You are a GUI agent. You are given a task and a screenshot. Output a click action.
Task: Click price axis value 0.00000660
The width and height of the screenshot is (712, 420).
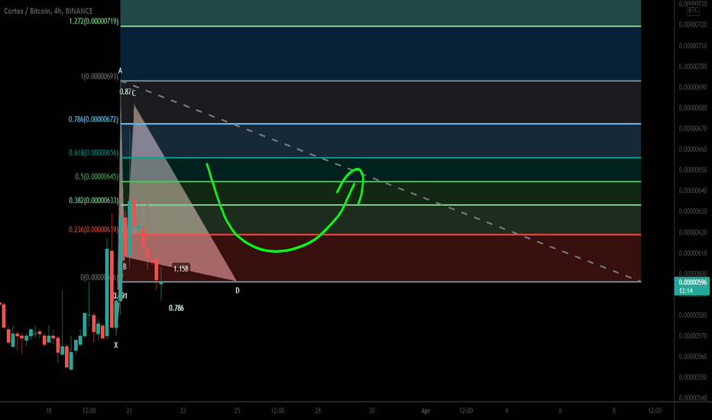click(692, 149)
